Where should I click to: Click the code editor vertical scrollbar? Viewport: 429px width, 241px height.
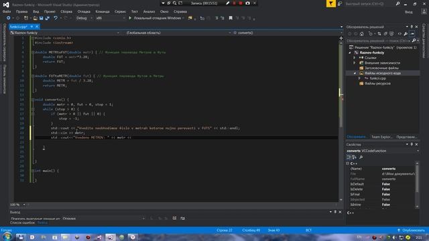pyautogui.click(x=341, y=120)
